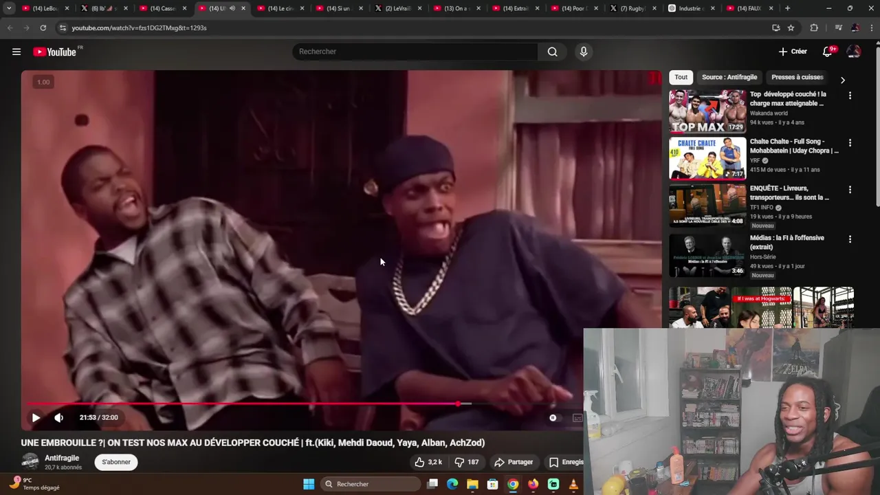Save the video with Enregistrer button
The height and width of the screenshot is (495, 880).
click(x=566, y=462)
